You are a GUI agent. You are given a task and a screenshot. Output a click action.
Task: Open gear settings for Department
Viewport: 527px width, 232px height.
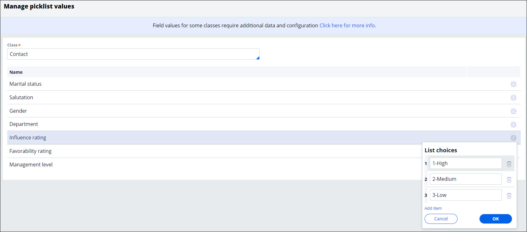pos(513,125)
